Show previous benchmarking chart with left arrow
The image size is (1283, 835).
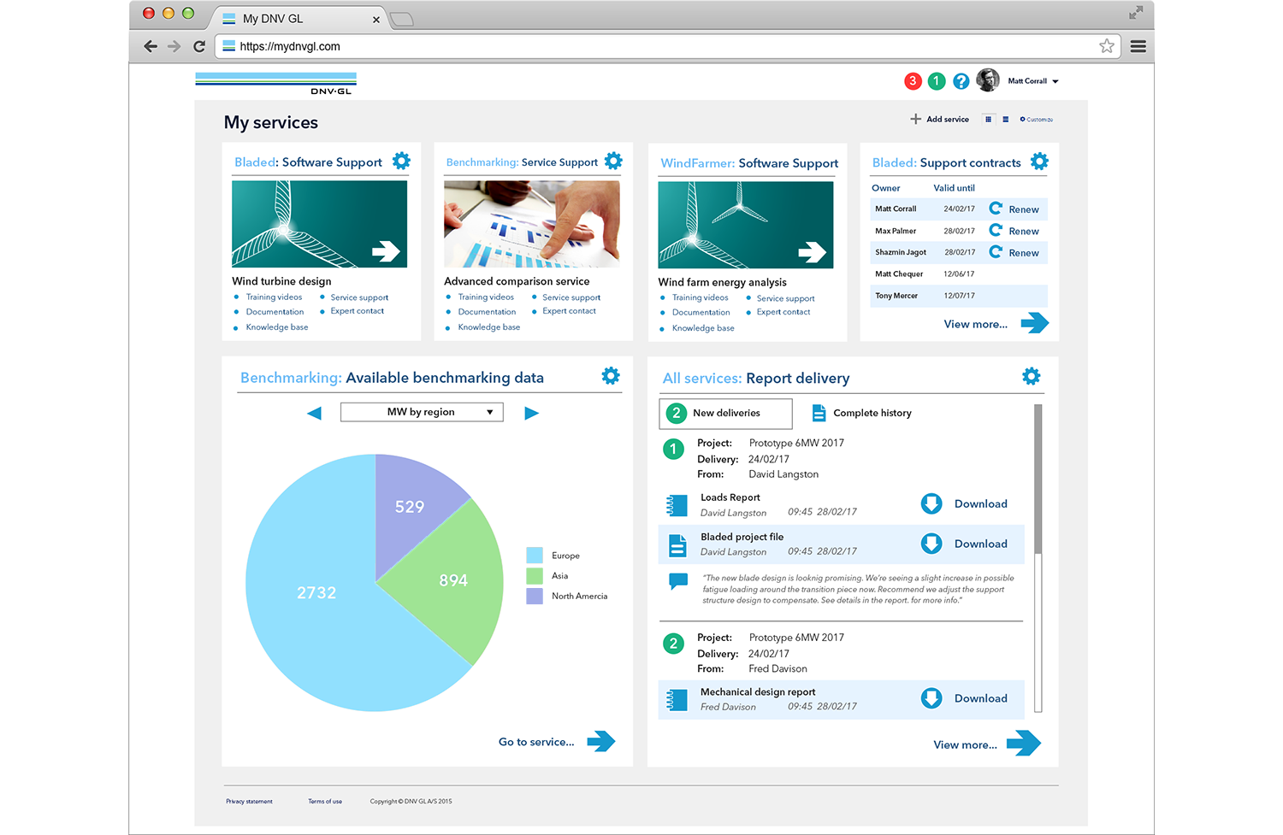click(314, 414)
